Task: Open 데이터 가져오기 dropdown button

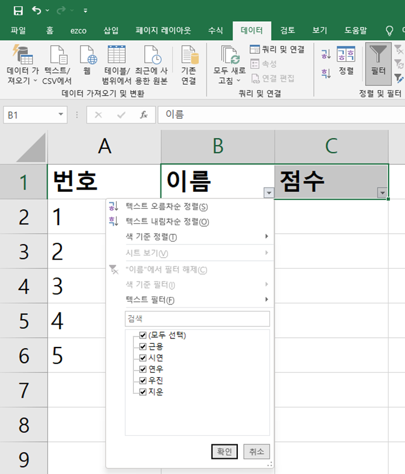Action: tap(22, 65)
